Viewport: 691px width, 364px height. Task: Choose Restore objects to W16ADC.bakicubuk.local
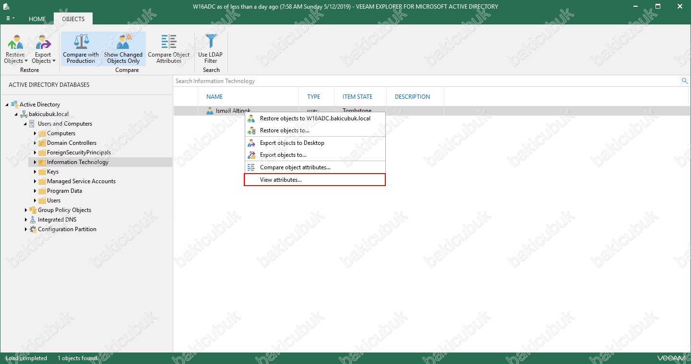[315, 118]
